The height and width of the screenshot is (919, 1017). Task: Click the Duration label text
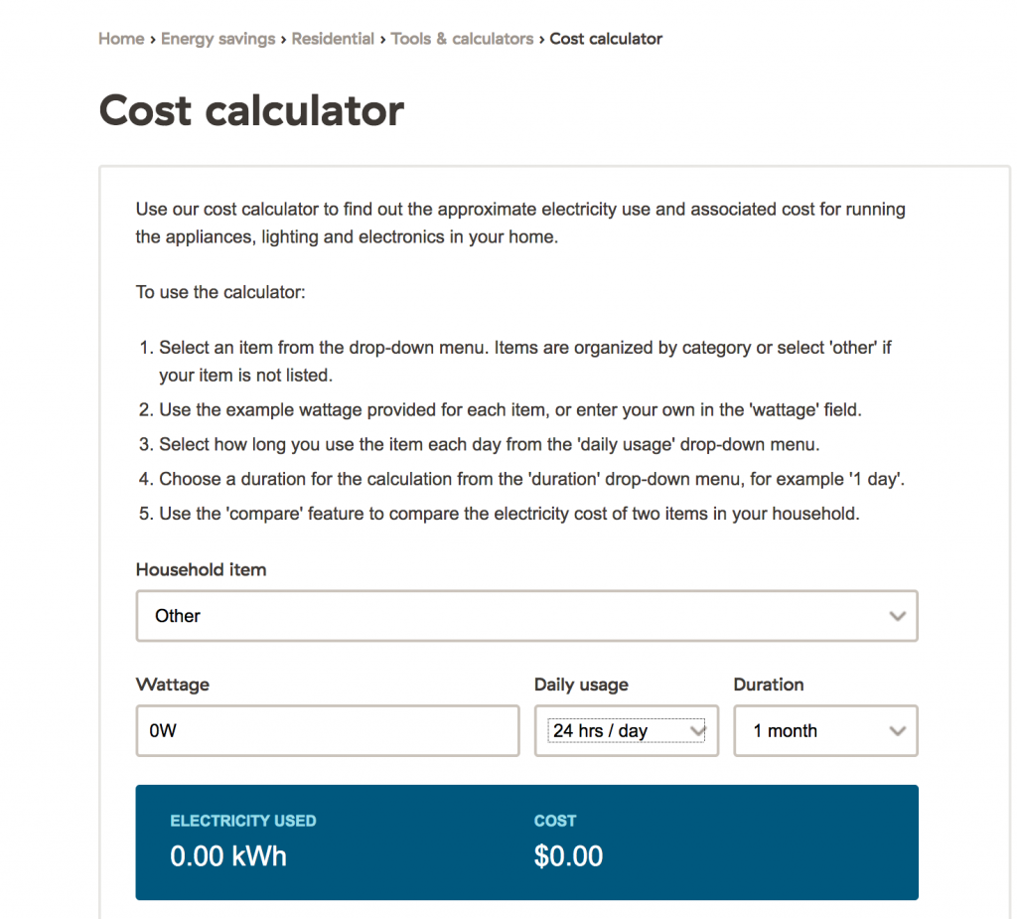(x=769, y=685)
